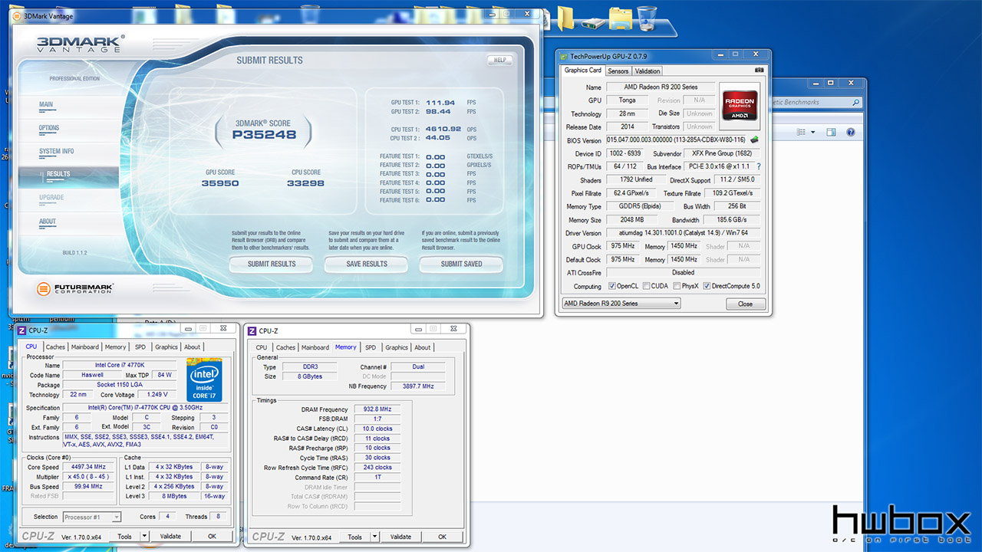Click the P35248 3DMark score
The image size is (982, 552).
pos(263,136)
